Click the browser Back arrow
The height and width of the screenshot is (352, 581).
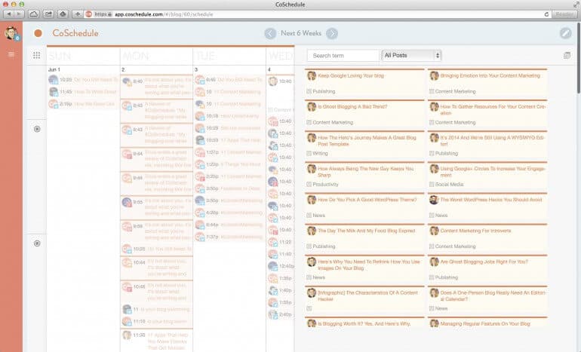[x=8, y=14]
